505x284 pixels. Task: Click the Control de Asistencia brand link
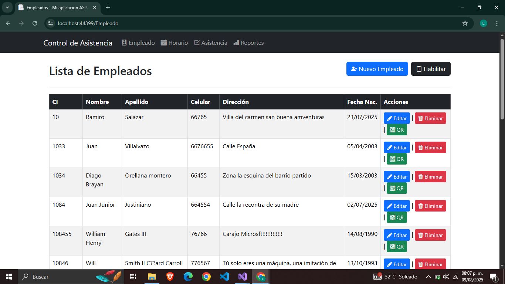78,43
